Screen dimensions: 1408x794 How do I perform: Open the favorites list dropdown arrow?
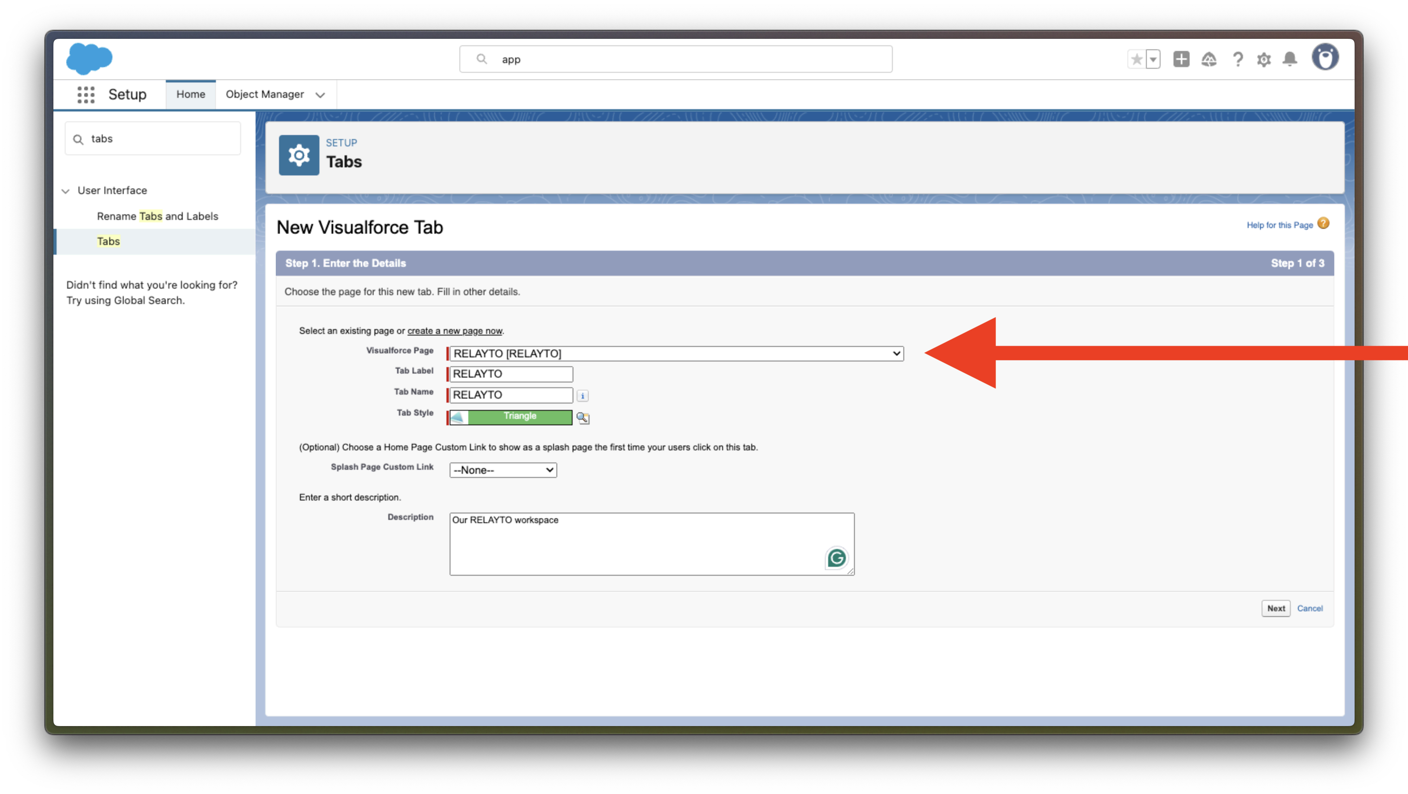click(x=1153, y=59)
